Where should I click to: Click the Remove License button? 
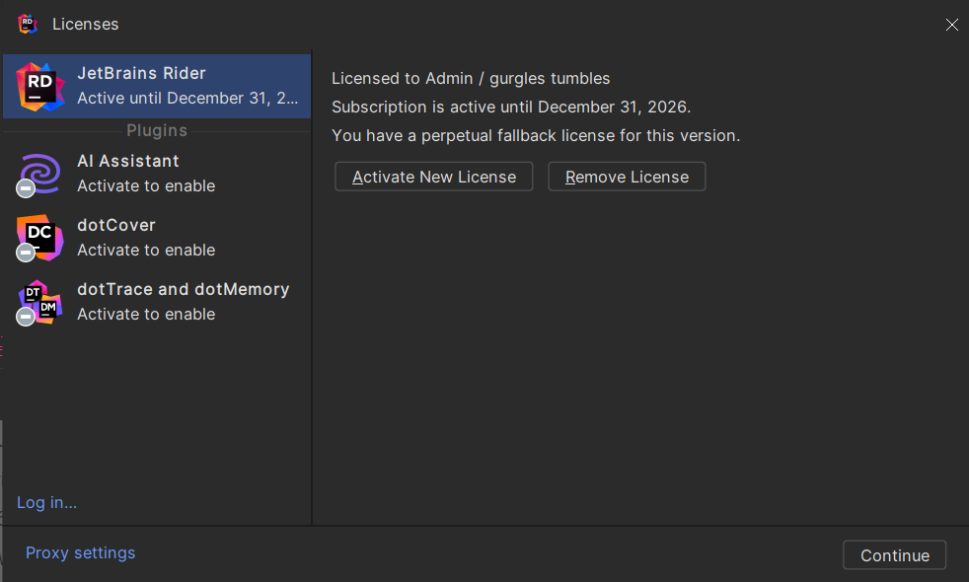[x=627, y=177]
